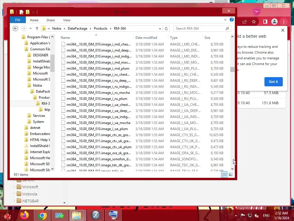
Task: Expand NETGEAR folder in background window
Action: click(x=14, y=201)
